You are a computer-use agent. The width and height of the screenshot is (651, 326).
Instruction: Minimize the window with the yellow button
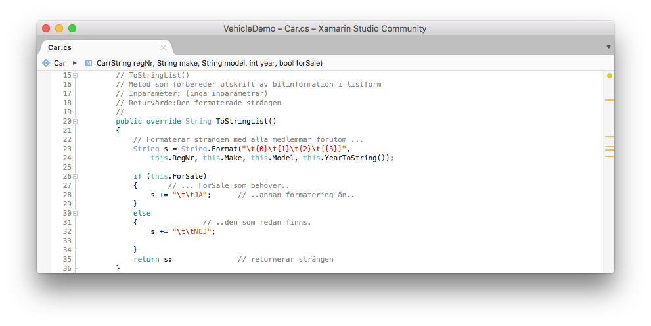pyautogui.click(x=59, y=28)
